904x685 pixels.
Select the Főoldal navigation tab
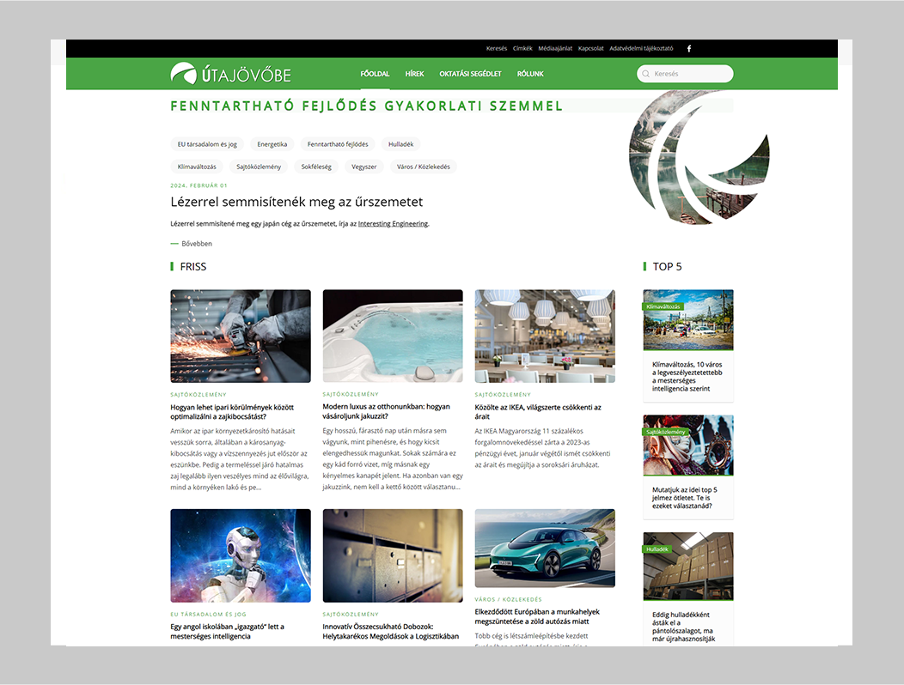pos(375,74)
